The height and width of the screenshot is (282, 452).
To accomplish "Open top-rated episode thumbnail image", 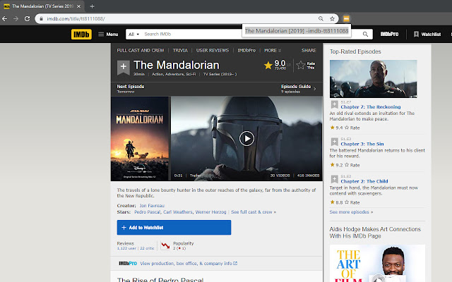I will click(374, 79).
